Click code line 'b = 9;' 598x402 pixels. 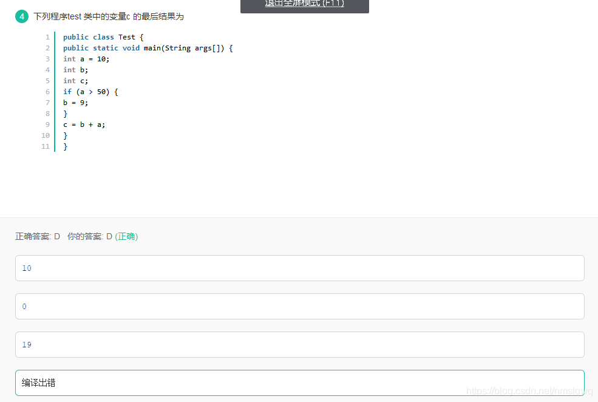(75, 103)
